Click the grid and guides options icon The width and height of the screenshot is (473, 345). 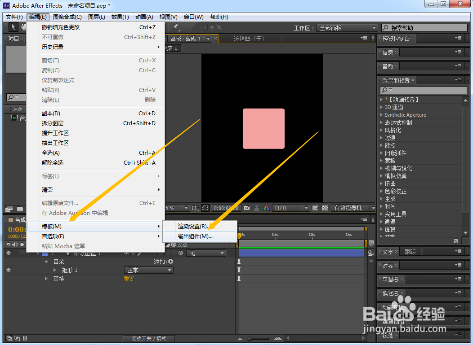click(196, 208)
